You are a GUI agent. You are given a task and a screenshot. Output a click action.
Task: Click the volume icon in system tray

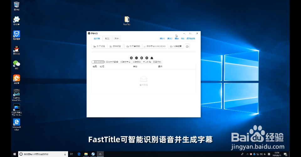tap(261, 154)
